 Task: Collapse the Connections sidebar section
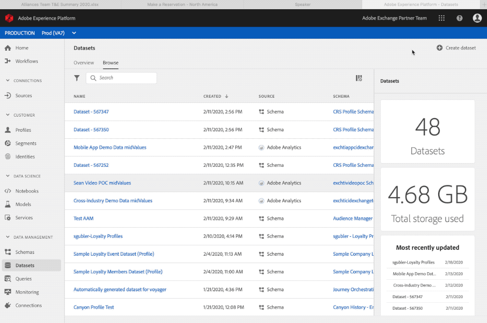pyautogui.click(x=7, y=81)
